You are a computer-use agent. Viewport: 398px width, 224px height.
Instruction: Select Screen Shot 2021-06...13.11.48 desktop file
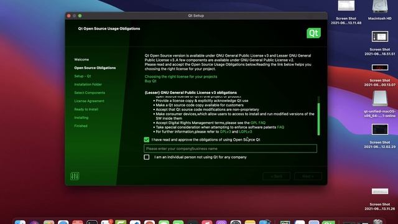[346, 6]
